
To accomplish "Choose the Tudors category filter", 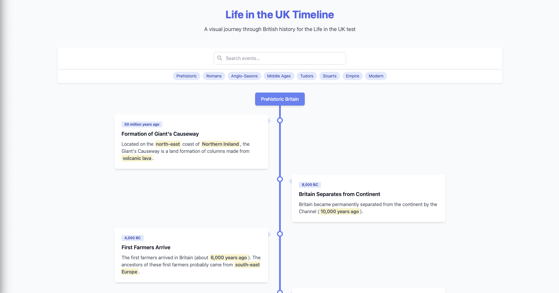I will (x=307, y=76).
